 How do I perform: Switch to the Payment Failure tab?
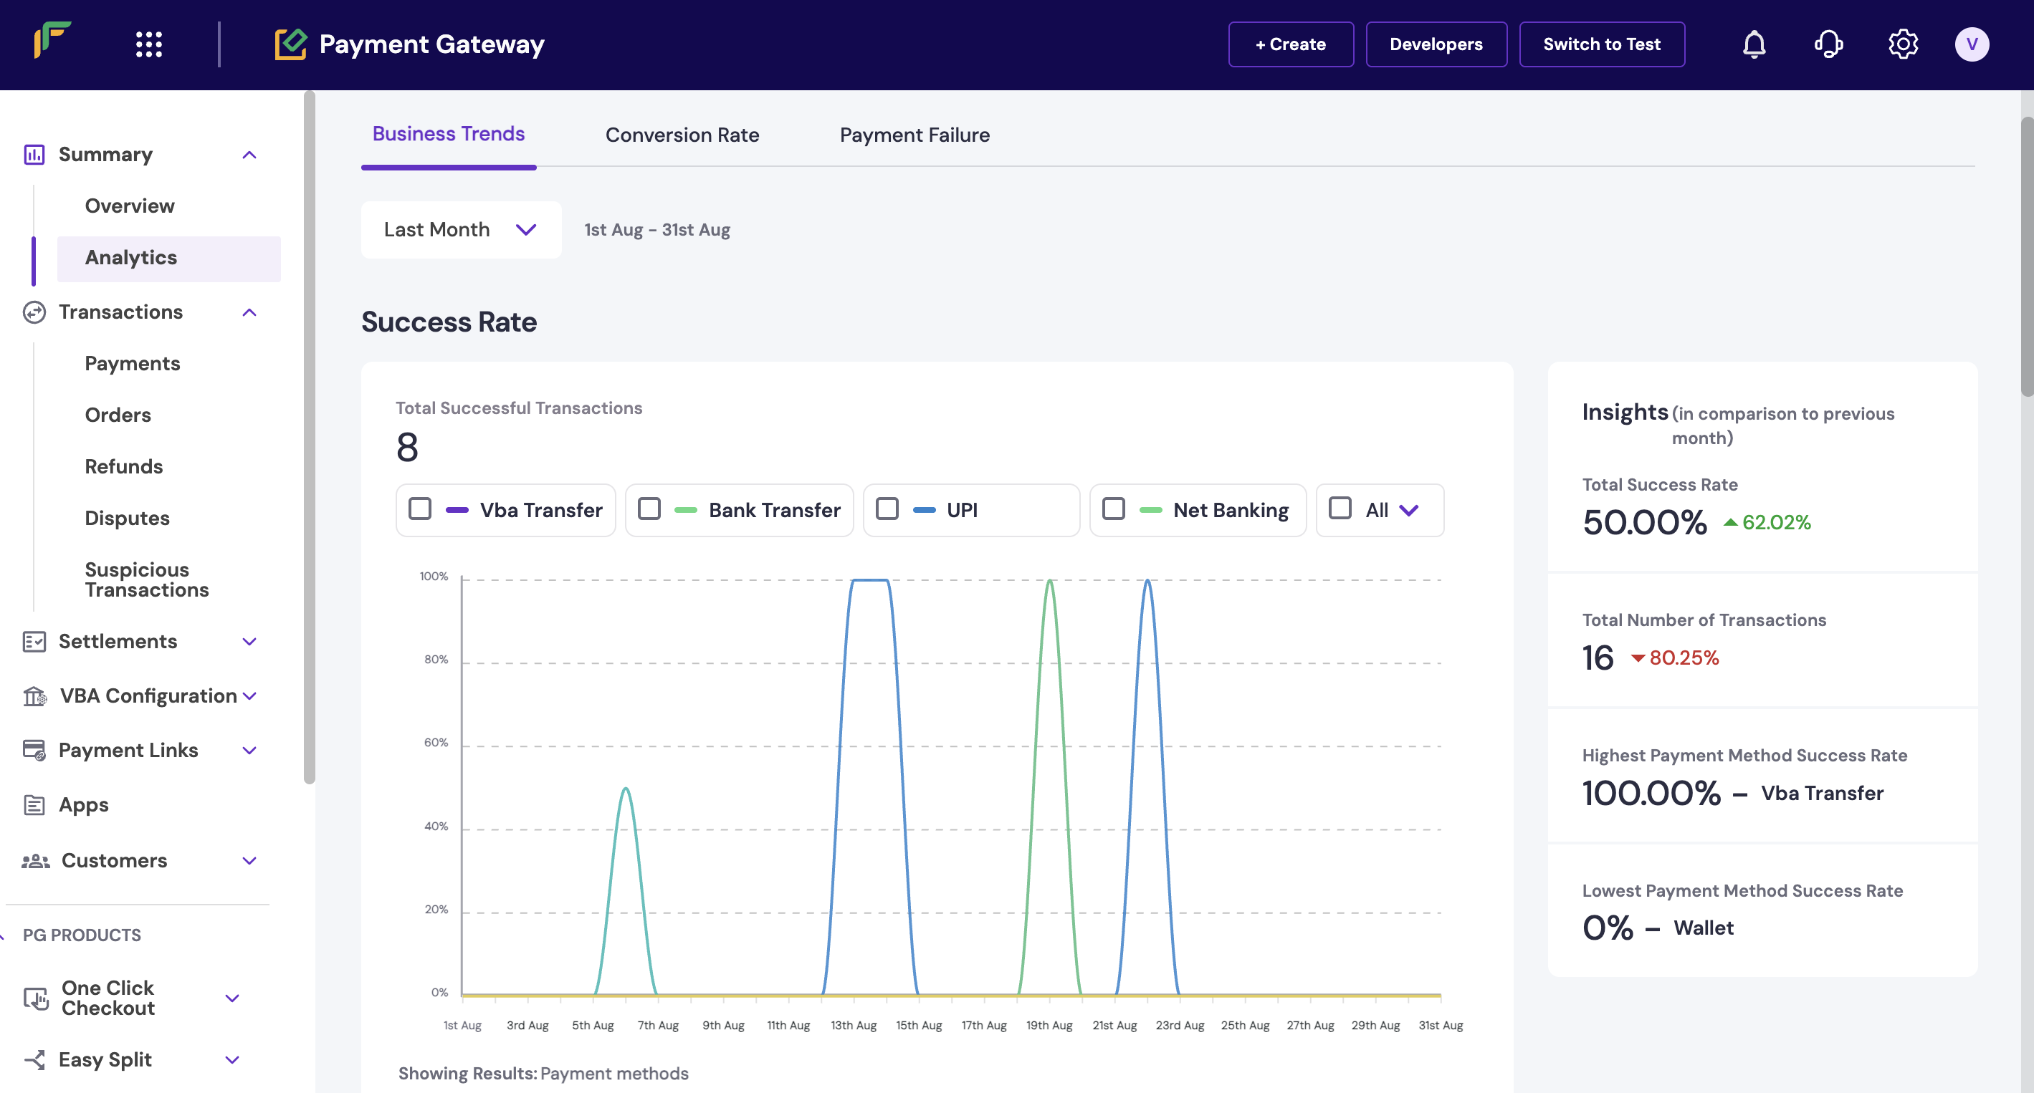pyautogui.click(x=915, y=135)
